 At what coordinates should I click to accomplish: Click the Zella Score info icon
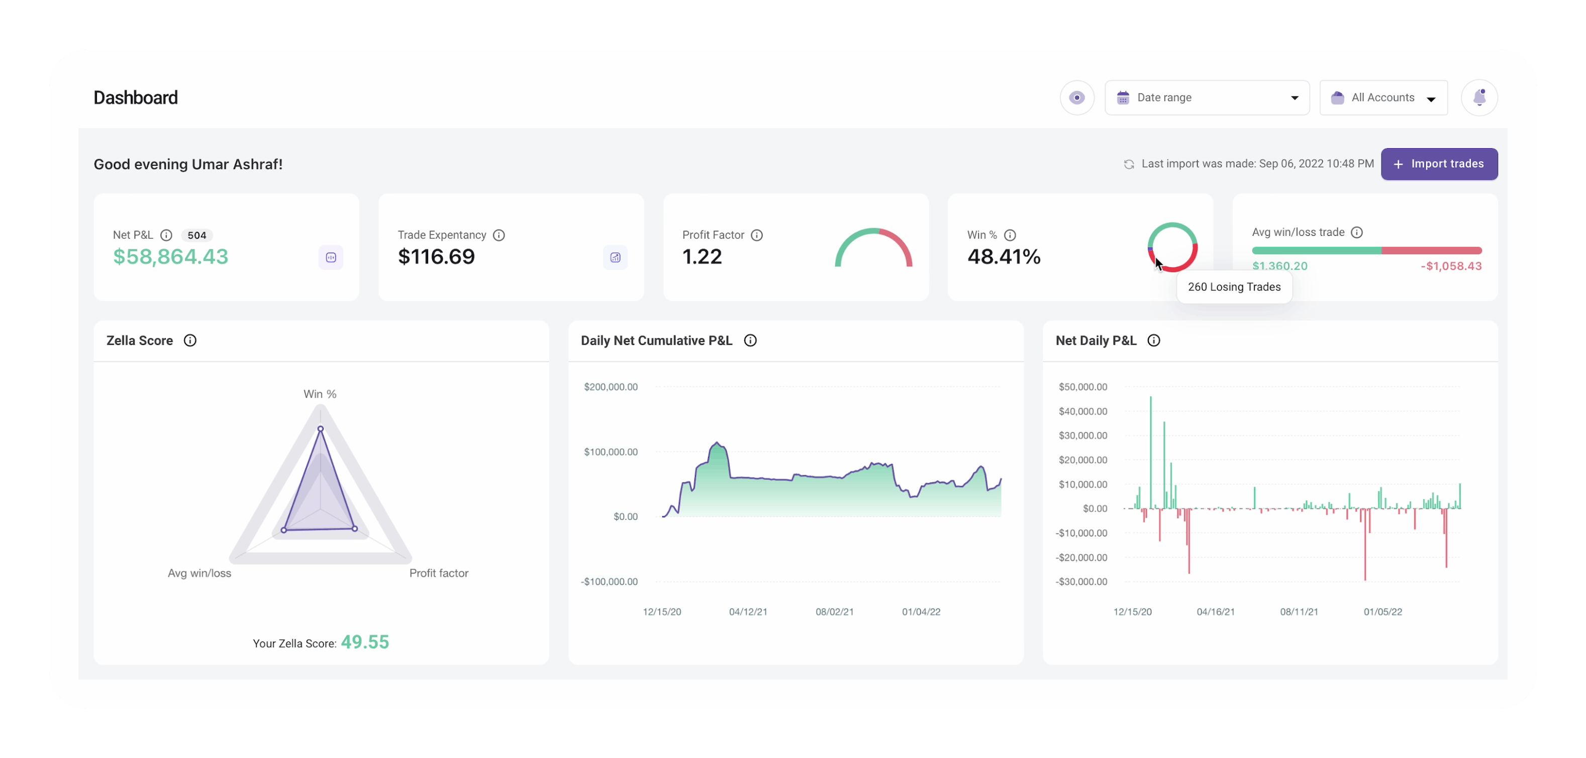190,340
